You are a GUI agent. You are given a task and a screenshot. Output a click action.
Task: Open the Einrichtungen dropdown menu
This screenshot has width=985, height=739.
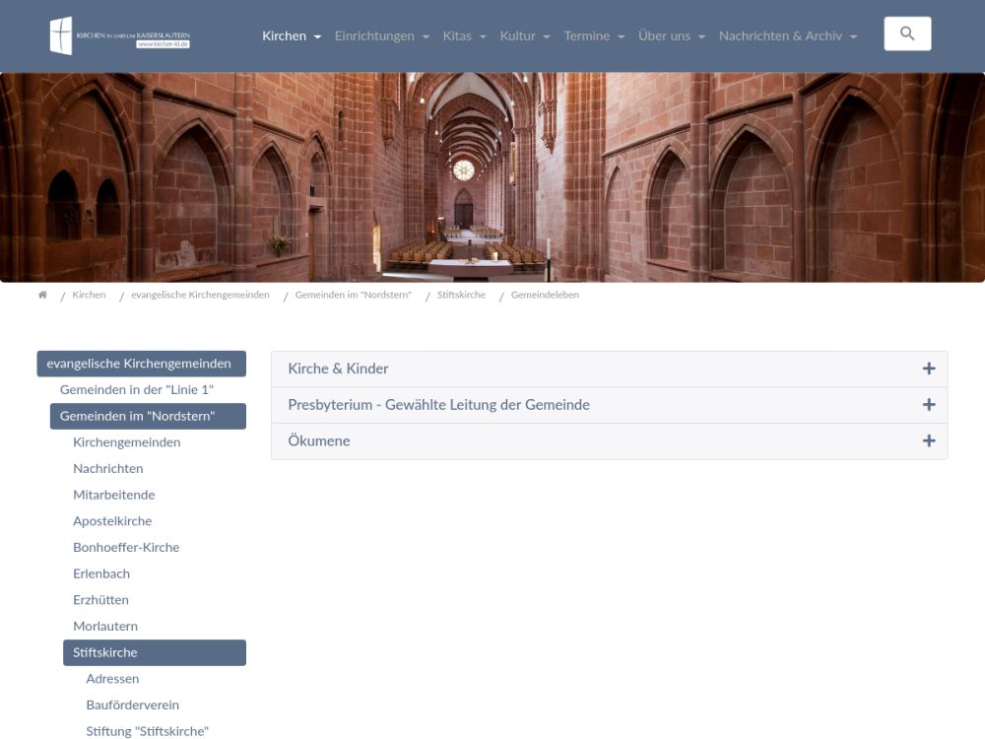[x=381, y=36]
